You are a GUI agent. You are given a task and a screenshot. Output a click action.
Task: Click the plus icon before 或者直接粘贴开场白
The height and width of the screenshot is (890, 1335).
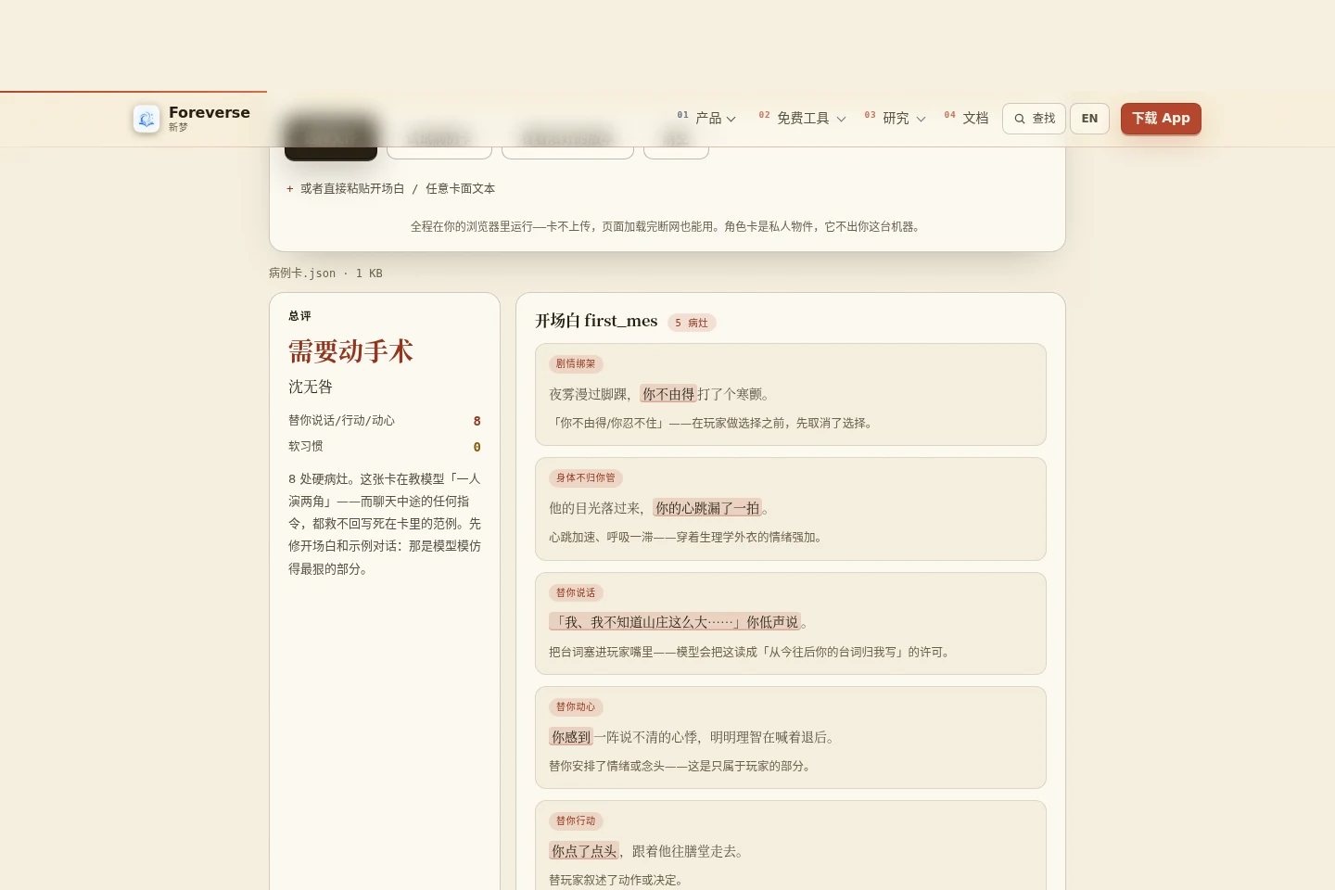(x=290, y=189)
